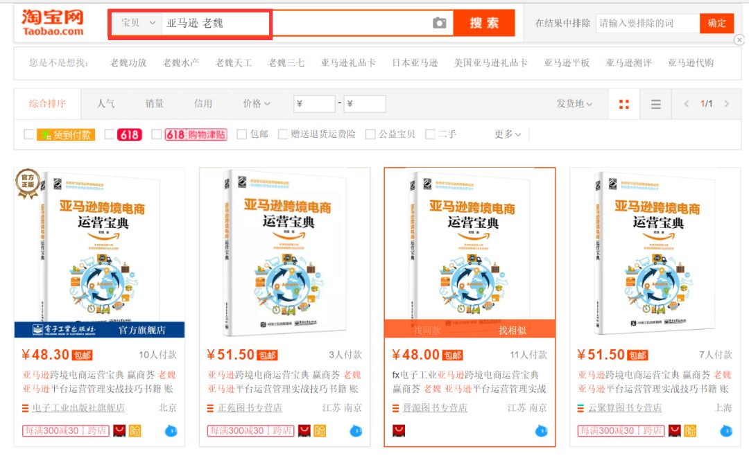Click 每满300减30 coupon tag under 正苑图书专营店
Viewport: 749px width, 456px height.
click(251, 431)
